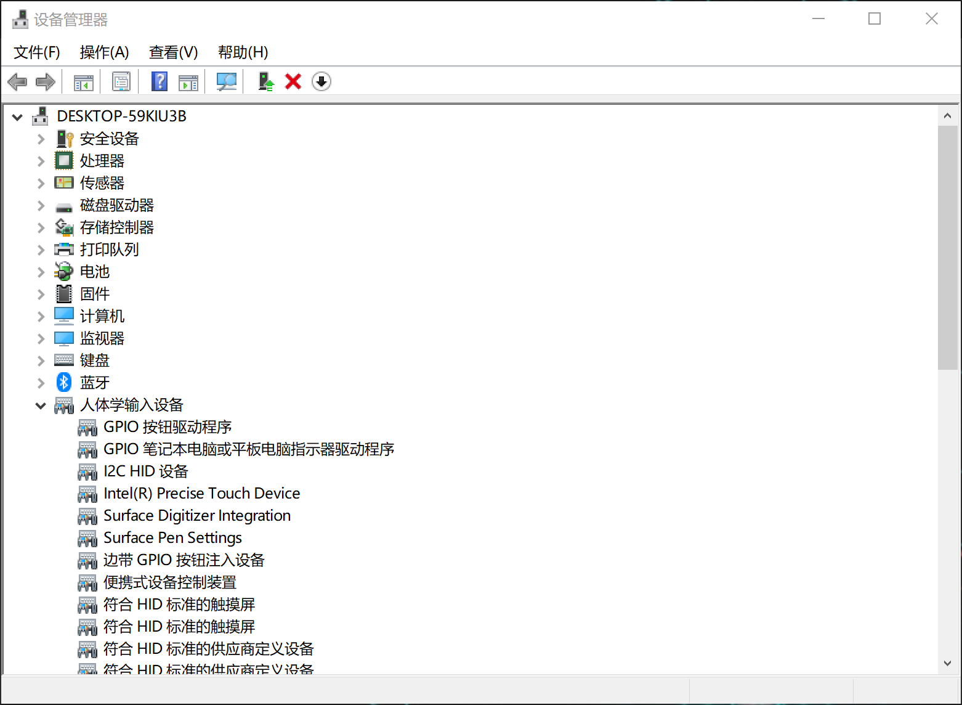The width and height of the screenshot is (962, 705).
Task: Click the Update driver green arrow icon
Action: pyautogui.click(x=266, y=81)
